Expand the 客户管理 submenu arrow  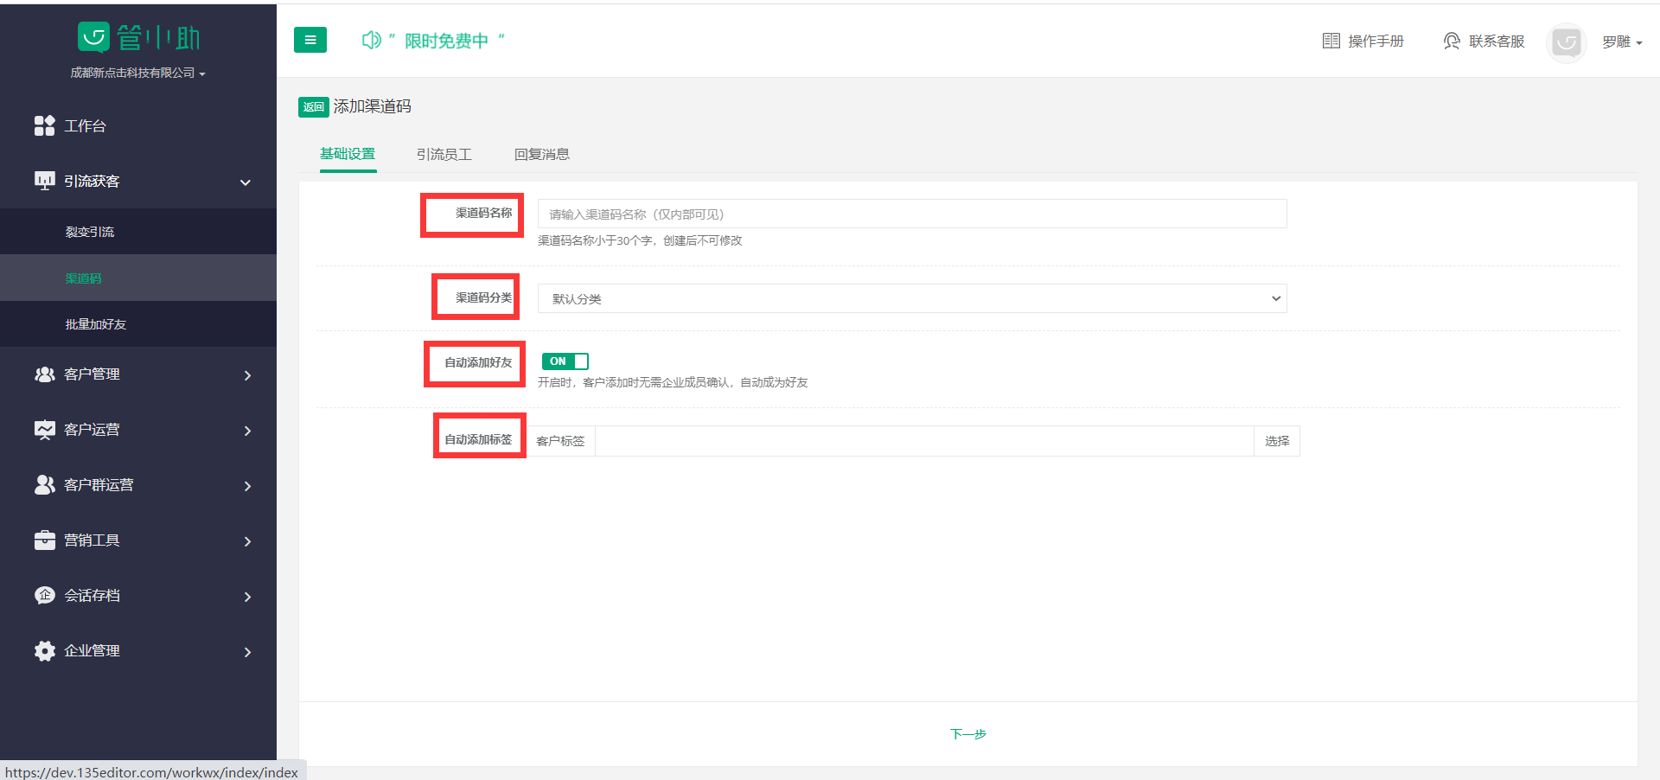click(247, 375)
